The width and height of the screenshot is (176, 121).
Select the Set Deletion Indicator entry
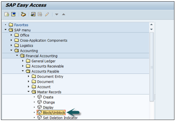pyautogui.click(x=60, y=118)
